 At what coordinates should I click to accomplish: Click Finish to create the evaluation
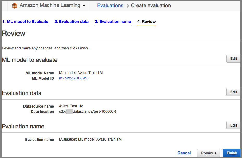[x=232, y=153]
